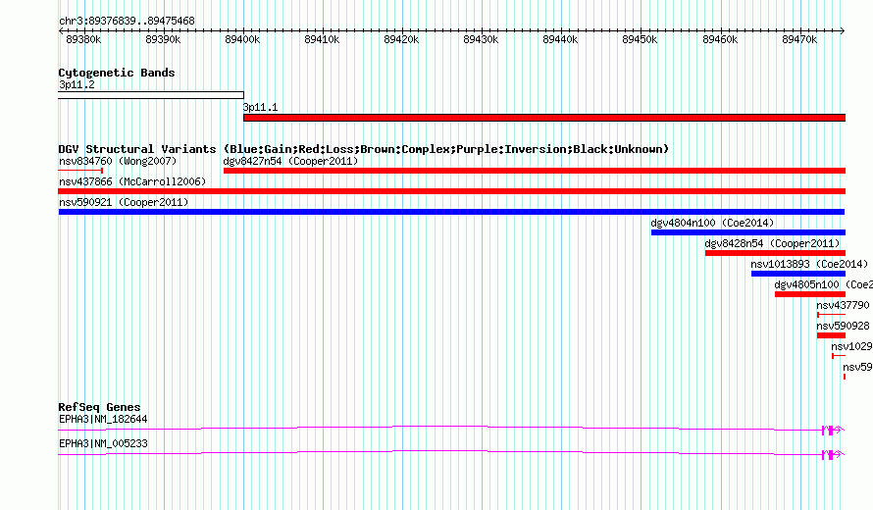Click the left arrowhead of the ruler

coord(61,30)
